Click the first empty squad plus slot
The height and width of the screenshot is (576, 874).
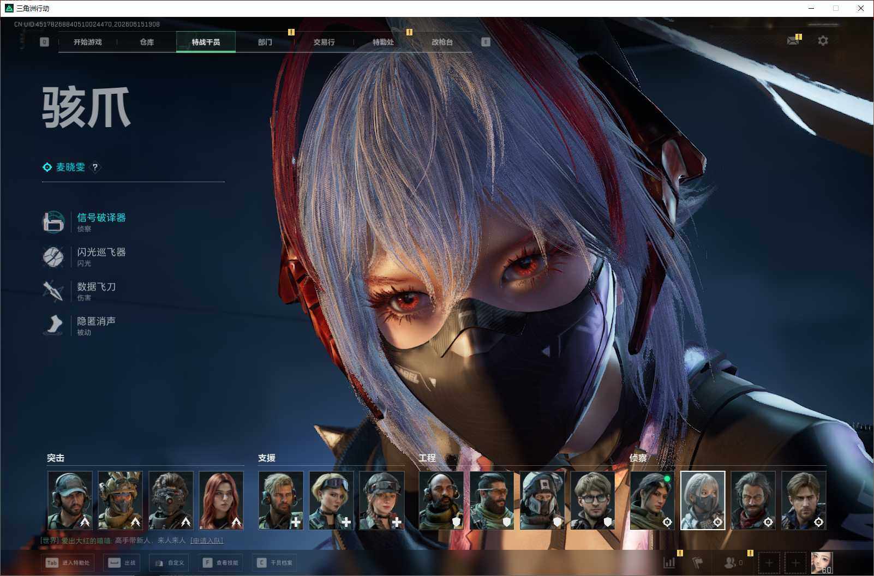769,562
